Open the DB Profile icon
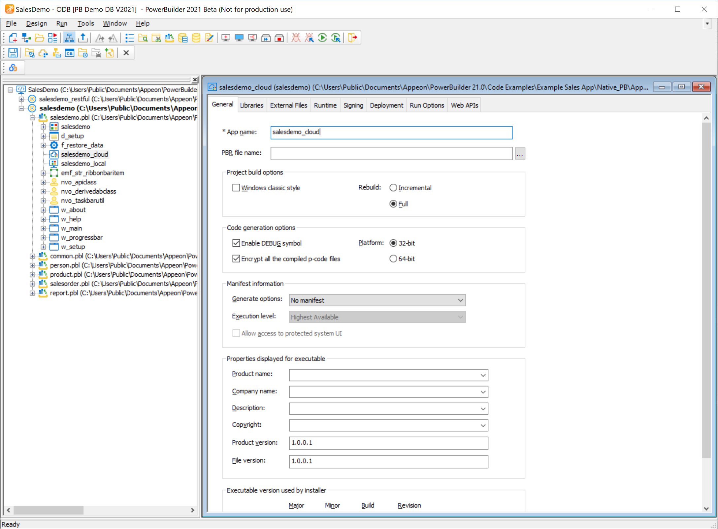Viewport: 718px width, 529px height. pos(183,38)
